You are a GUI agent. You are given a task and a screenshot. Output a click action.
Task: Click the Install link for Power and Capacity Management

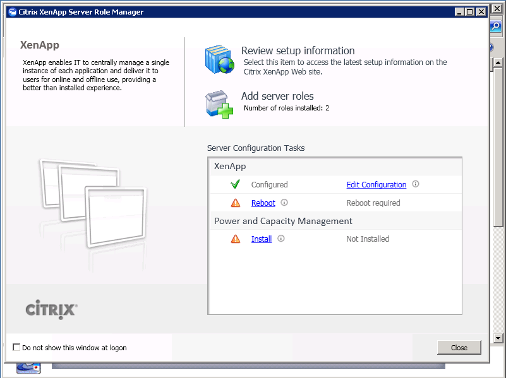tap(262, 239)
